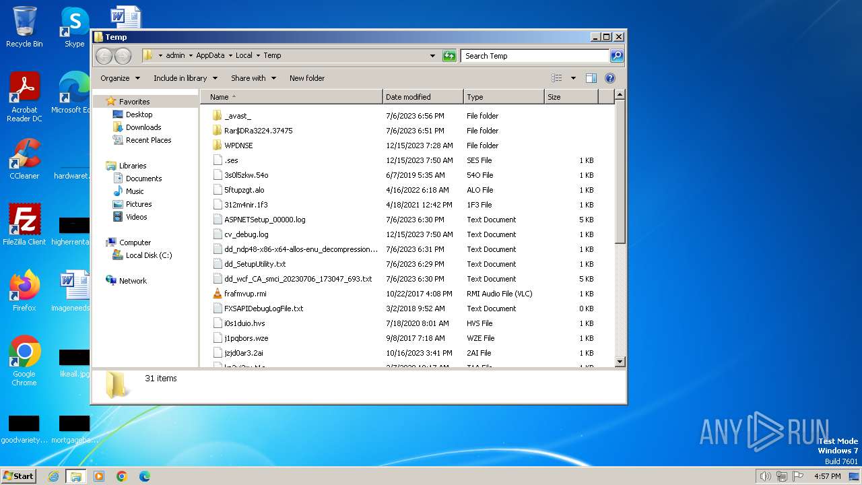The width and height of the screenshot is (862, 485).
Task: Open Recycle Bin desktop icon
Action: pyautogui.click(x=24, y=27)
